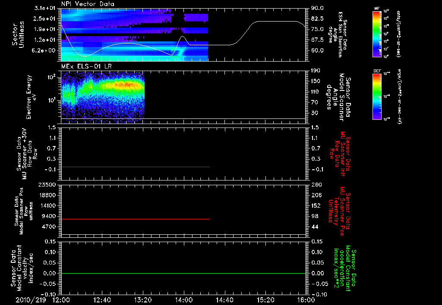Click the ESH Sun Elevation Angle label
The width and height of the screenshot is (442, 305).
coord(338,34)
